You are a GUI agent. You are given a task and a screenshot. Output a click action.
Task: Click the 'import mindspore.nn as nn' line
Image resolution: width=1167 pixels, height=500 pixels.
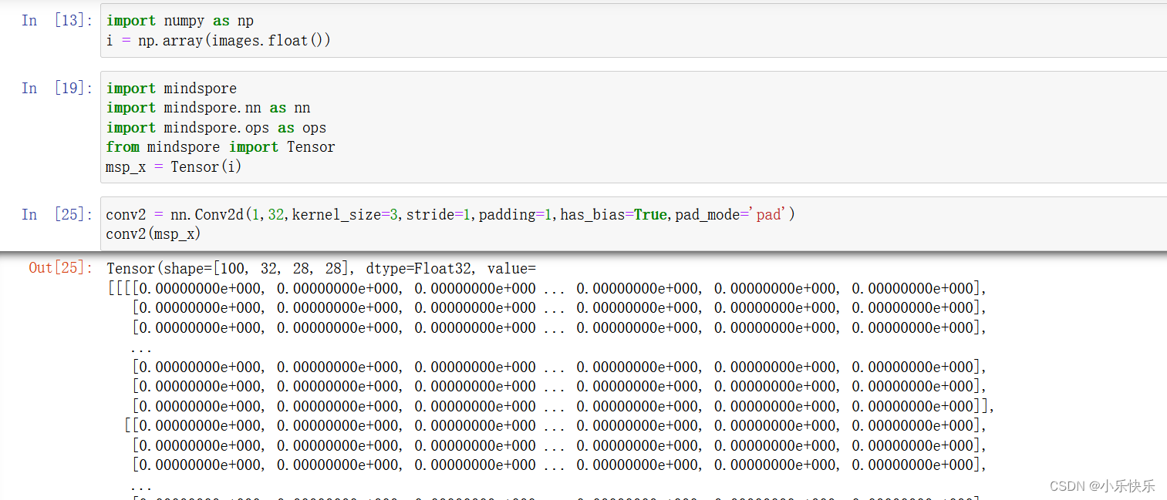click(207, 107)
